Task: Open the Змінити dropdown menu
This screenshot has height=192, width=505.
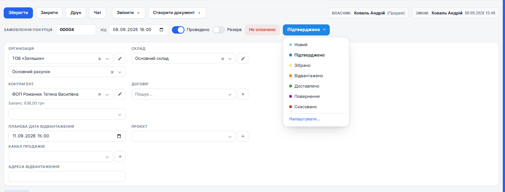Action: click(128, 13)
